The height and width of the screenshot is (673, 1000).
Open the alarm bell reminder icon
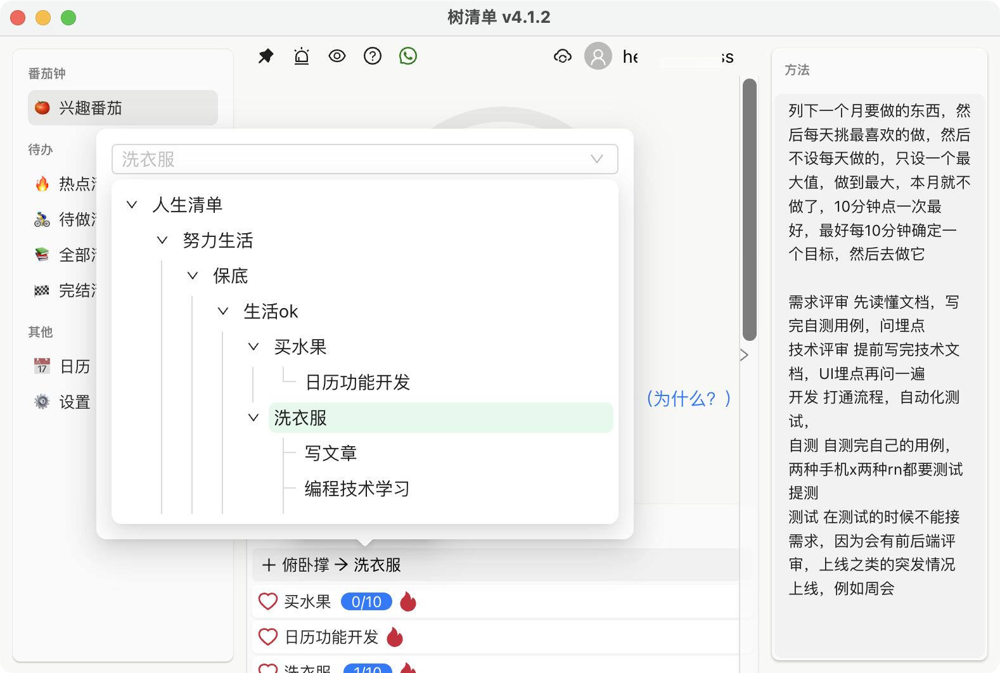[302, 56]
